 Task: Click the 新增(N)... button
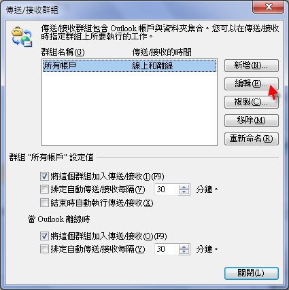click(252, 66)
